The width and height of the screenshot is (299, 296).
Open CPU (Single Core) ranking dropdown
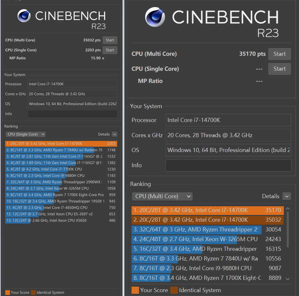click(25, 134)
